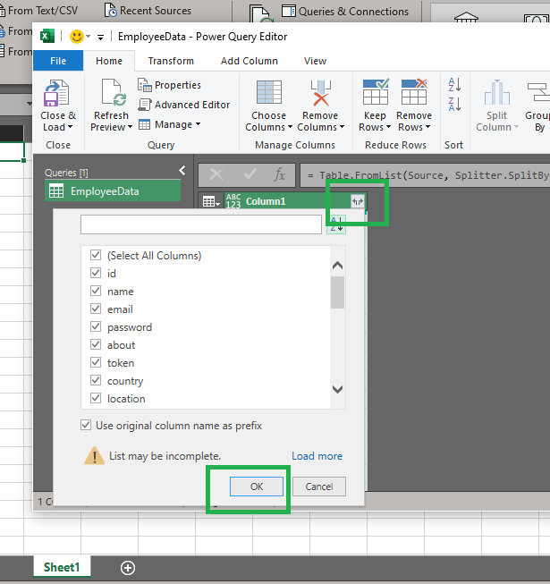This screenshot has width=550, height=584.
Task: Open the Quick Access Toolbar customize dropdown
Action: pyautogui.click(x=100, y=37)
